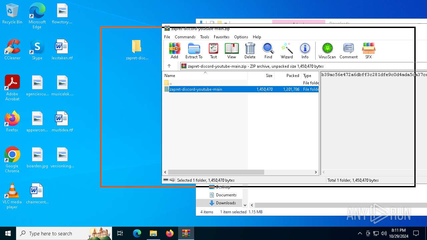Select the Recycle Bin desktop icon
427x240 pixels.
(x=12, y=14)
